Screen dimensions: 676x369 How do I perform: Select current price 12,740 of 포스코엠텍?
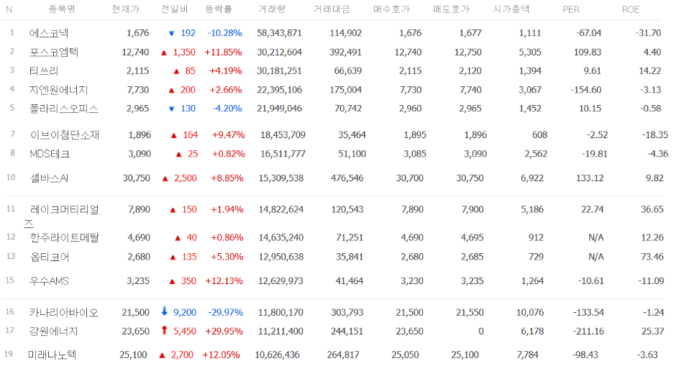[135, 53]
